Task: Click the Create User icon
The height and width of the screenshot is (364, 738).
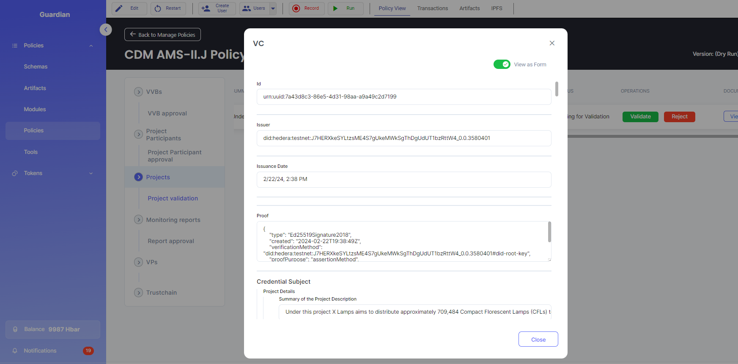Action: point(206,8)
